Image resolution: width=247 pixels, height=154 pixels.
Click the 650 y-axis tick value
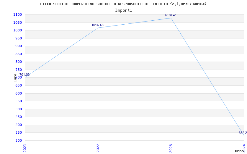click(x=19, y=86)
